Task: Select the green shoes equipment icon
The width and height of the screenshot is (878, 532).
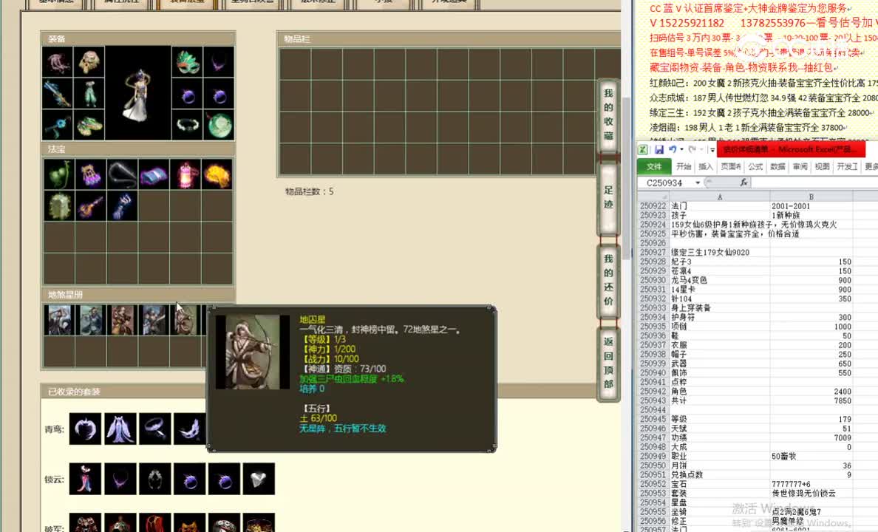Action: pyautogui.click(x=89, y=125)
